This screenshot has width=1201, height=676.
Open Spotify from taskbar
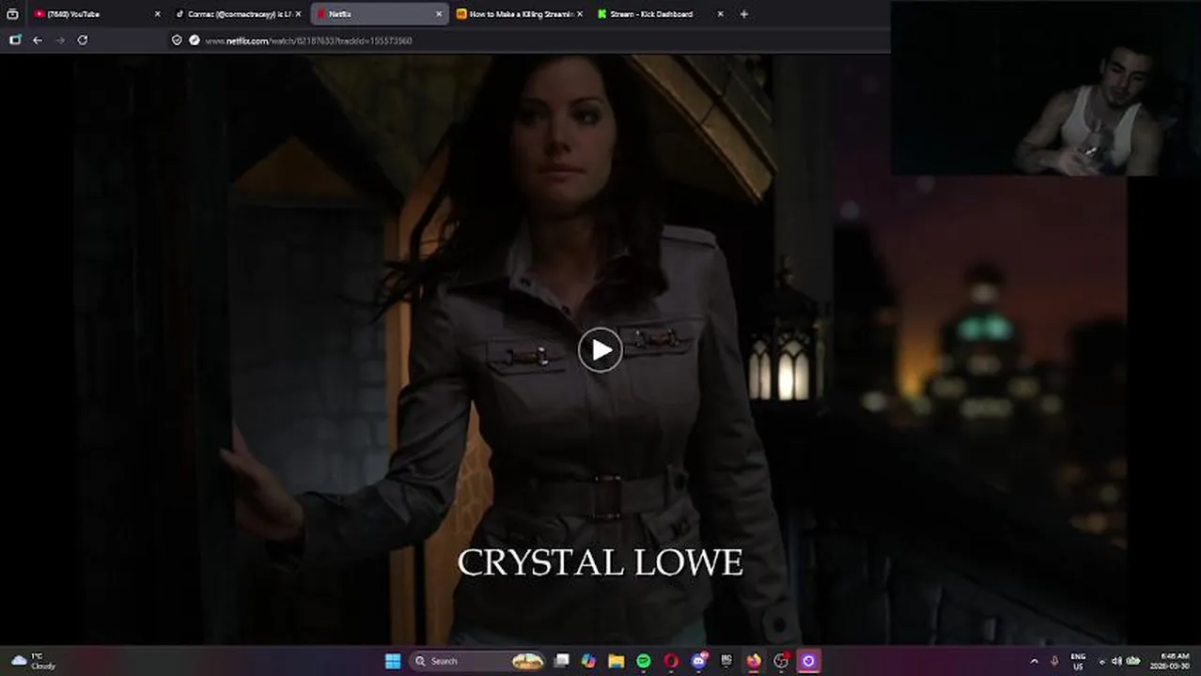point(644,661)
